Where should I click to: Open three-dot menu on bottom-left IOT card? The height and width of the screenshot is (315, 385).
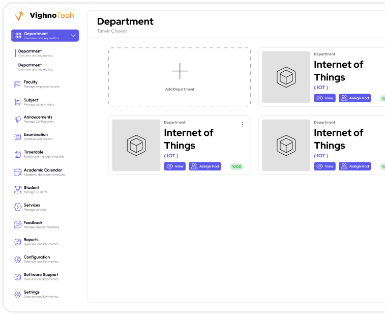[242, 124]
